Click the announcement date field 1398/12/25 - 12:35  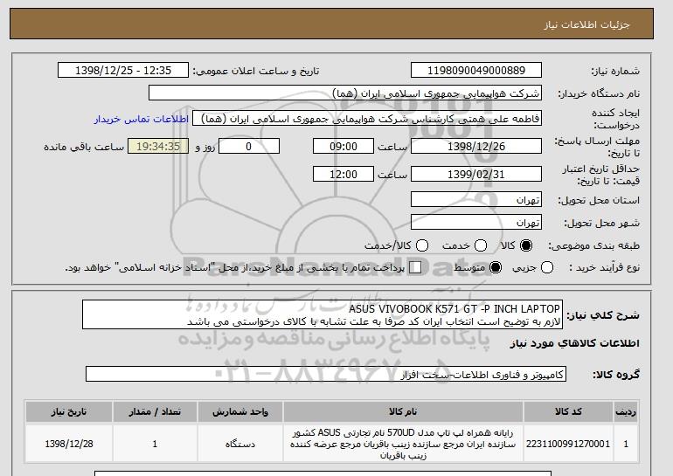(x=123, y=71)
